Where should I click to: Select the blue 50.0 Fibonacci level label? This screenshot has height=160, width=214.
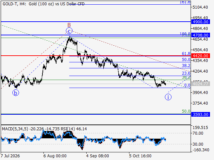point(186,60)
